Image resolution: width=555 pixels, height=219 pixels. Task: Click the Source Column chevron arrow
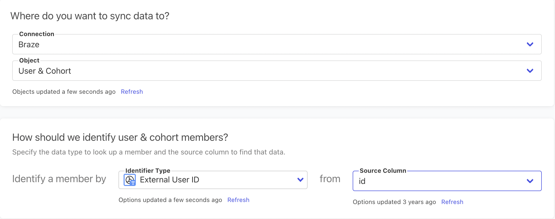click(530, 181)
